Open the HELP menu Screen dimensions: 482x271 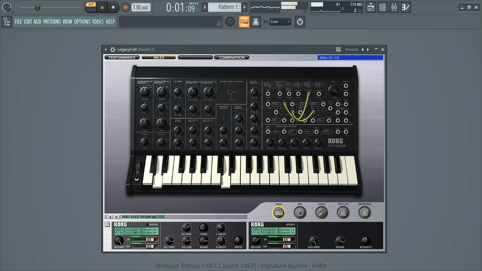pyautogui.click(x=110, y=22)
